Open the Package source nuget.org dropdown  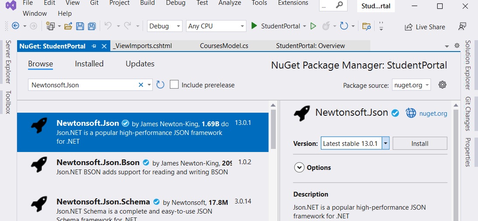click(411, 85)
